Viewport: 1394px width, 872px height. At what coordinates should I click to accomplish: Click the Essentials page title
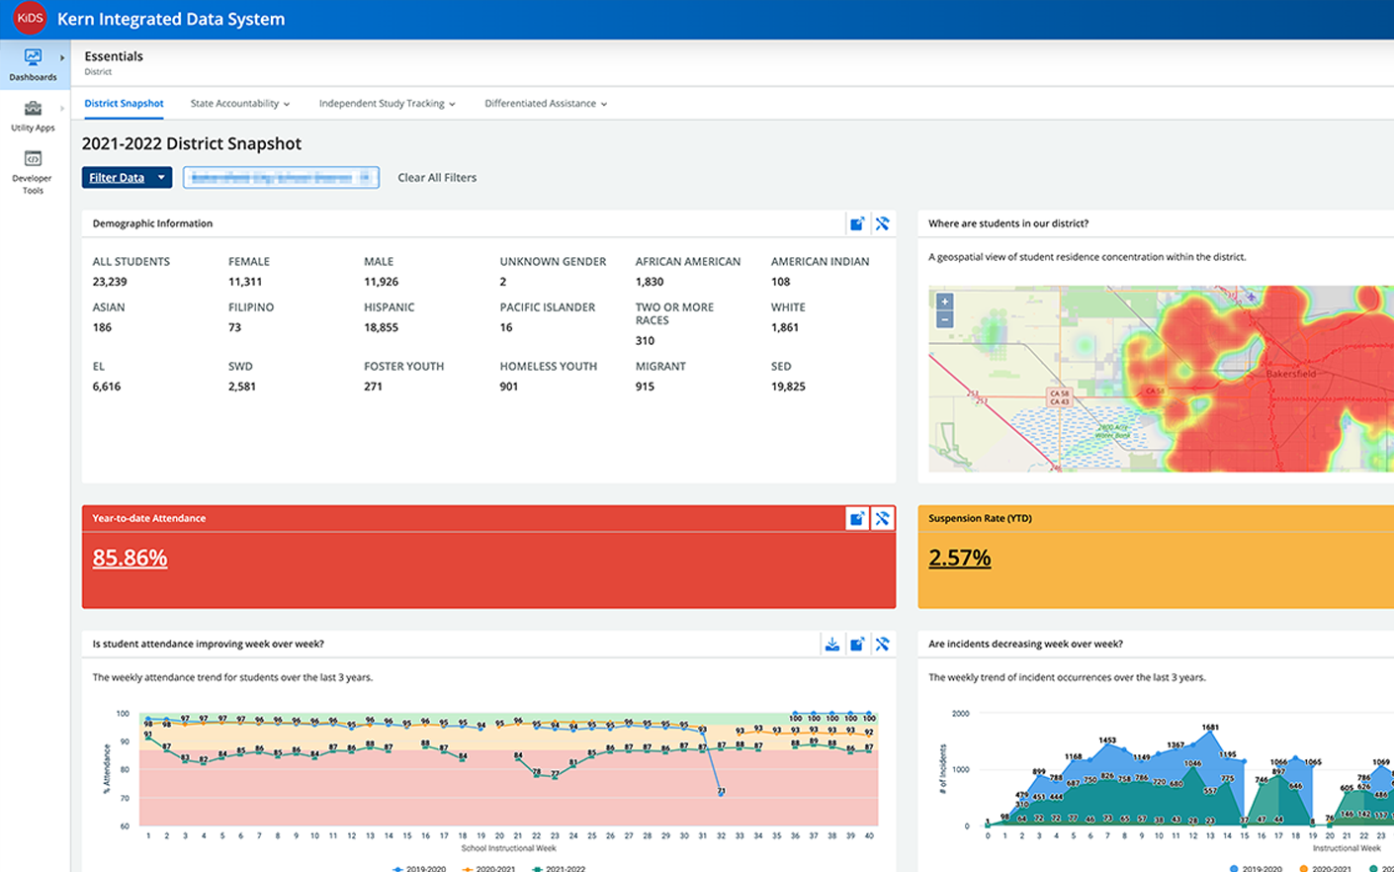pos(114,56)
